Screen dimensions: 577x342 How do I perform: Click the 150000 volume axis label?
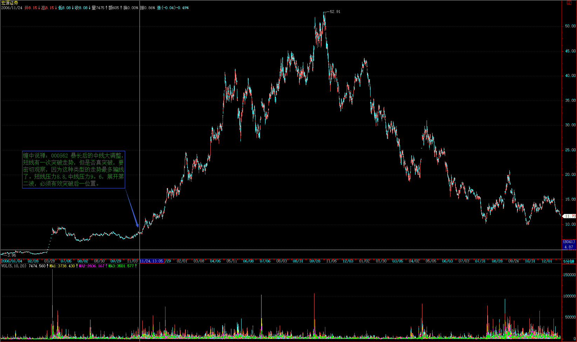(569, 275)
